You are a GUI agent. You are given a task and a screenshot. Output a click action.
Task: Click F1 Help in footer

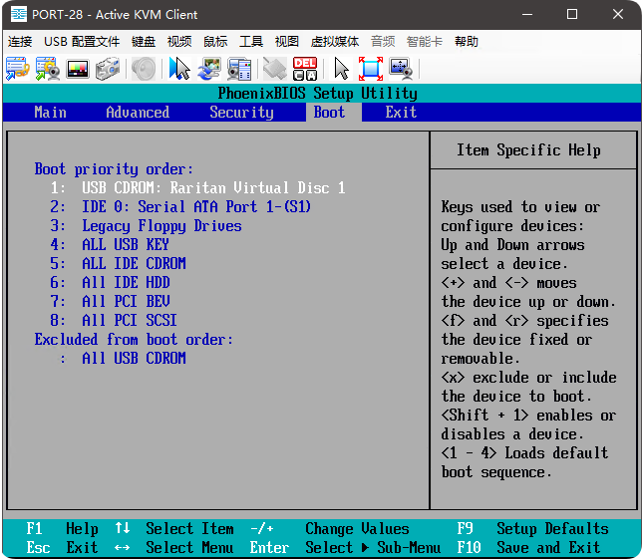tap(62, 529)
